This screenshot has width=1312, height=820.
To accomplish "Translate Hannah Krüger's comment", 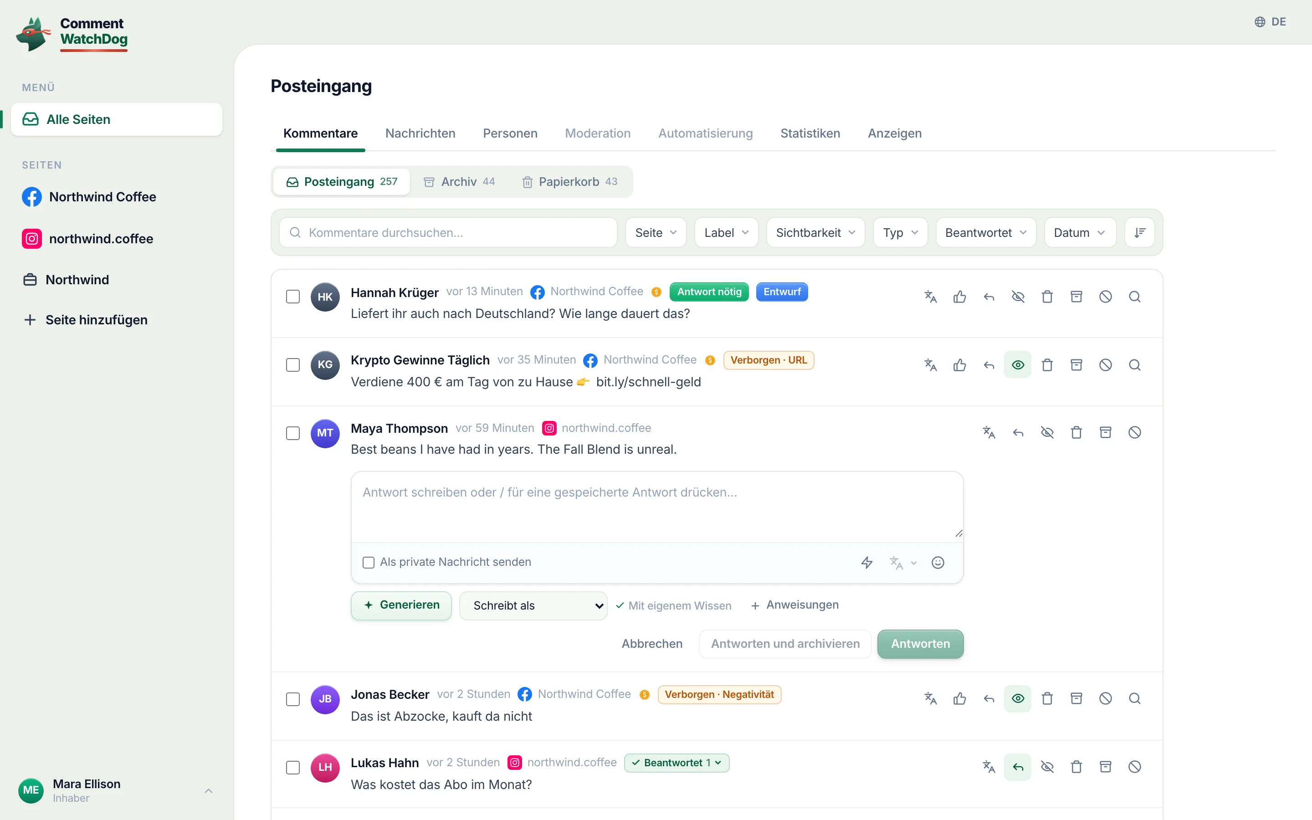I will point(930,297).
